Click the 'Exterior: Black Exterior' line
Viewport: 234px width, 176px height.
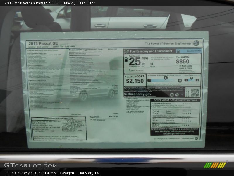38,47
